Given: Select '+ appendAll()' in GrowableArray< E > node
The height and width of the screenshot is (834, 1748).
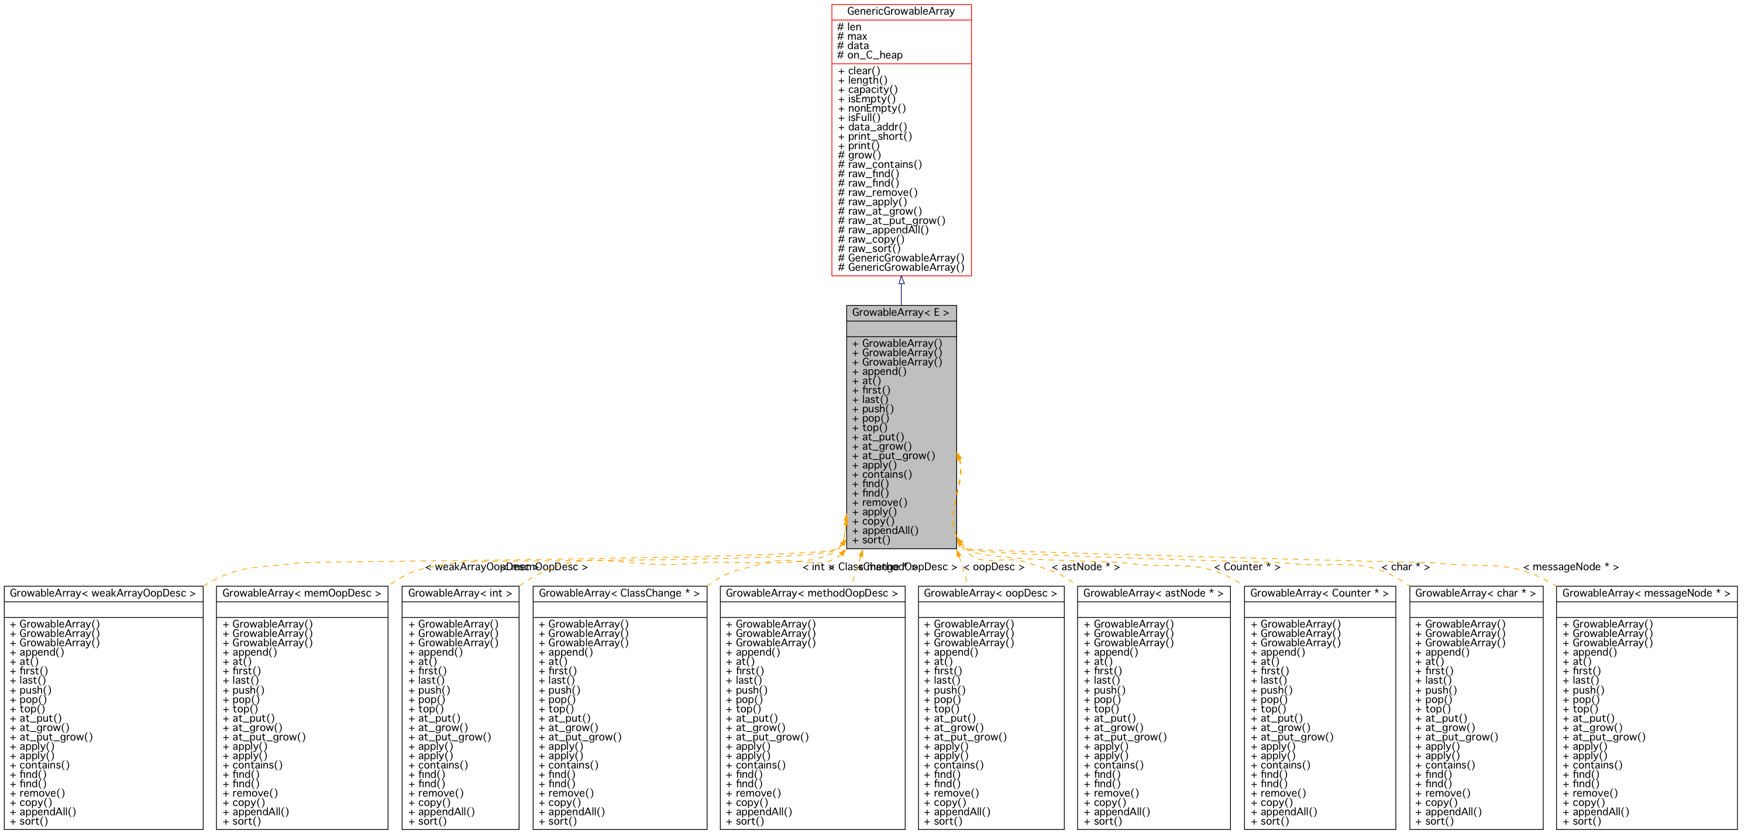Looking at the screenshot, I should coord(885,532).
